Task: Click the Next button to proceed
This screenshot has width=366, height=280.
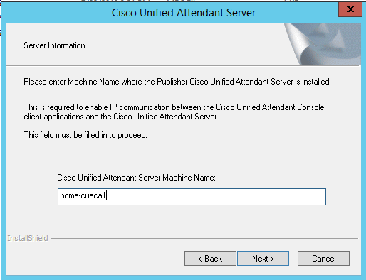Action: click(263, 258)
